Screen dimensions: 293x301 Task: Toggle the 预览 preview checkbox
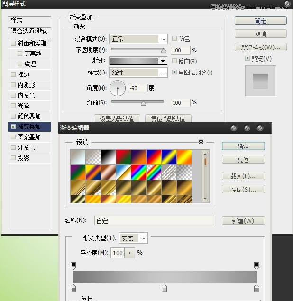click(247, 58)
